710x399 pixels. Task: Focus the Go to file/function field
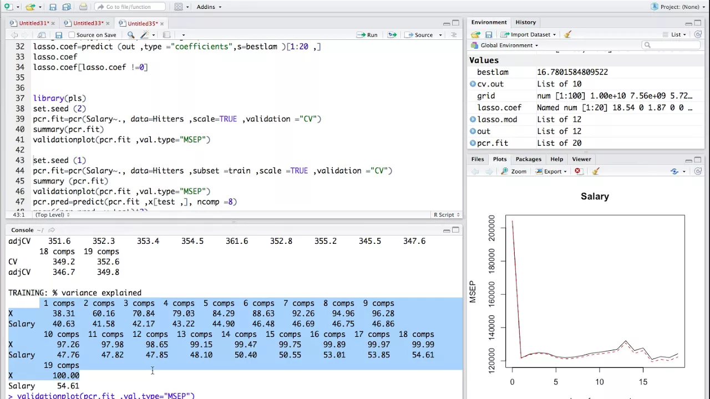tap(130, 7)
